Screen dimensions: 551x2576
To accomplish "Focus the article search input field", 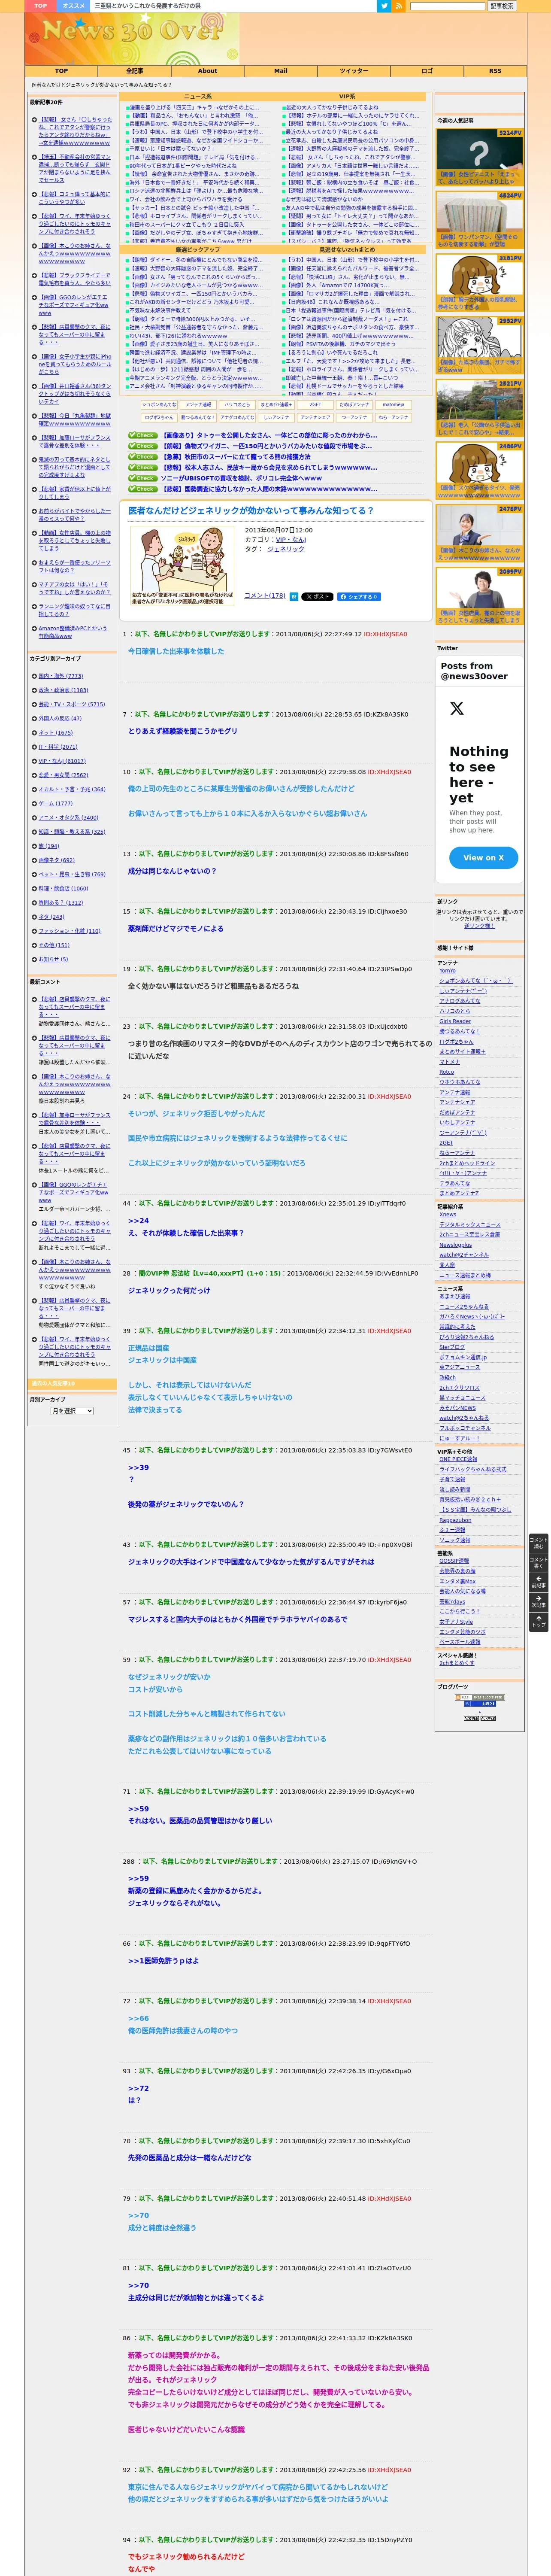I will pos(447,6).
